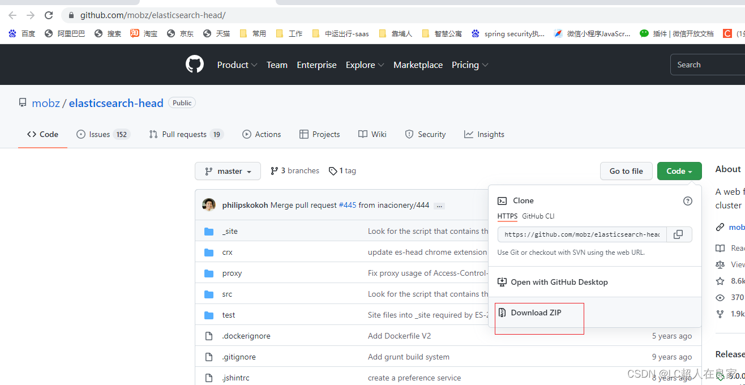
Task: Click the branch icon beside 3 branches
Action: (x=274, y=171)
